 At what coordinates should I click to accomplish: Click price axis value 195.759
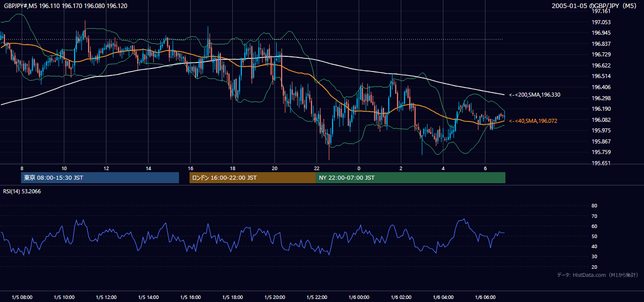click(x=601, y=152)
